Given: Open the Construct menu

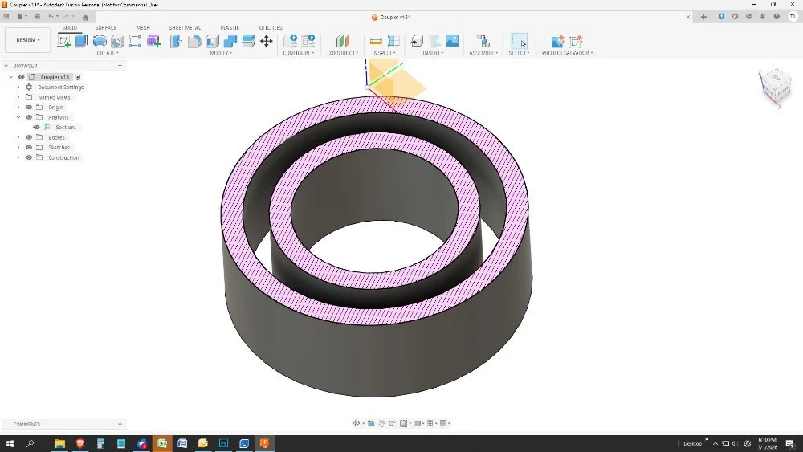Looking at the screenshot, I should coord(343,53).
